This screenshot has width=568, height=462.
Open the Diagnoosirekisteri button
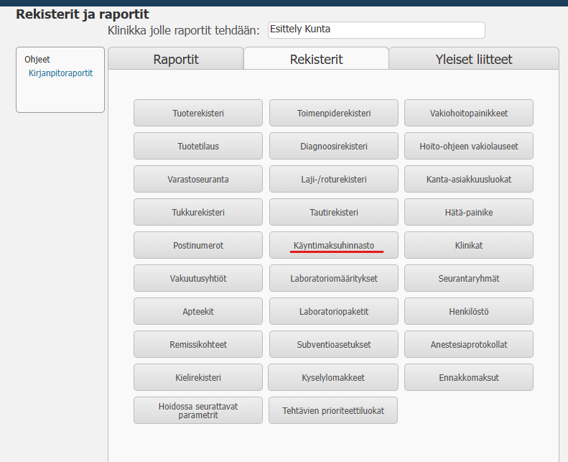tap(333, 146)
